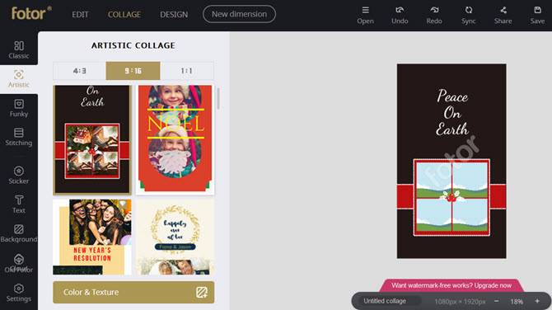Click the top-left photo cell in canvas
552x310 pixels.
coord(433,180)
